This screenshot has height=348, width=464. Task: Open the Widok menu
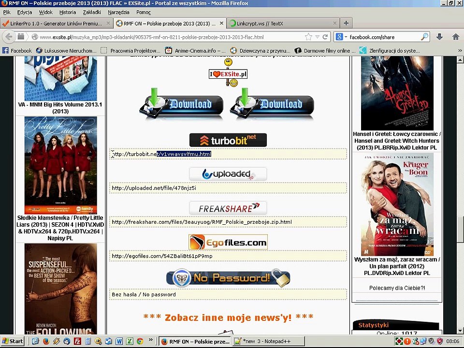coord(46,12)
